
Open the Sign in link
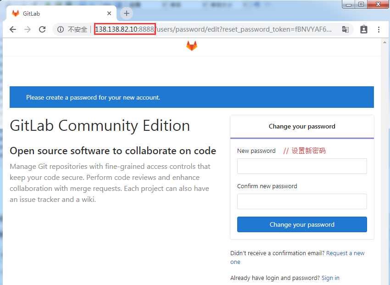coord(330,278)
